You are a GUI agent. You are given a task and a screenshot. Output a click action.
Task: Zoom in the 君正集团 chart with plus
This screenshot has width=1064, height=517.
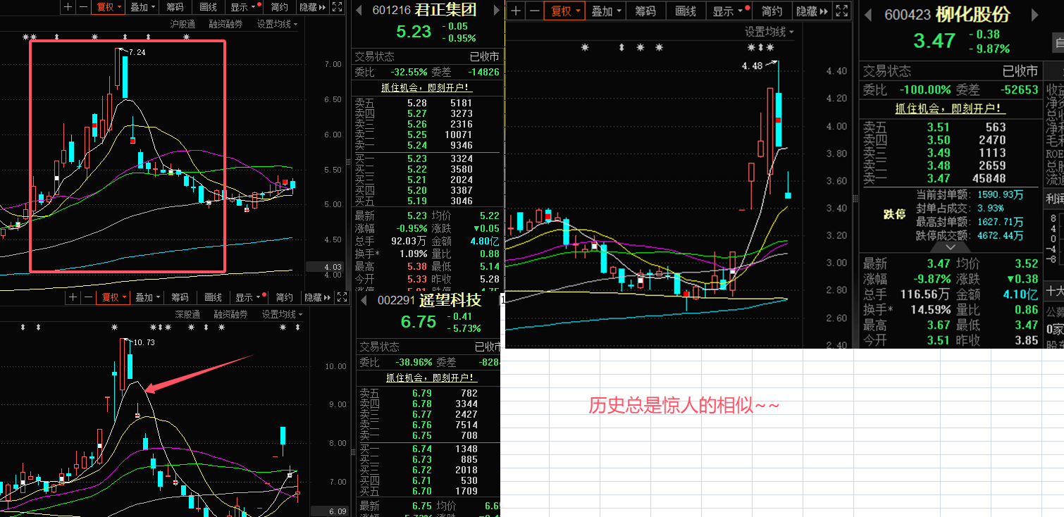tap(68, 7)
